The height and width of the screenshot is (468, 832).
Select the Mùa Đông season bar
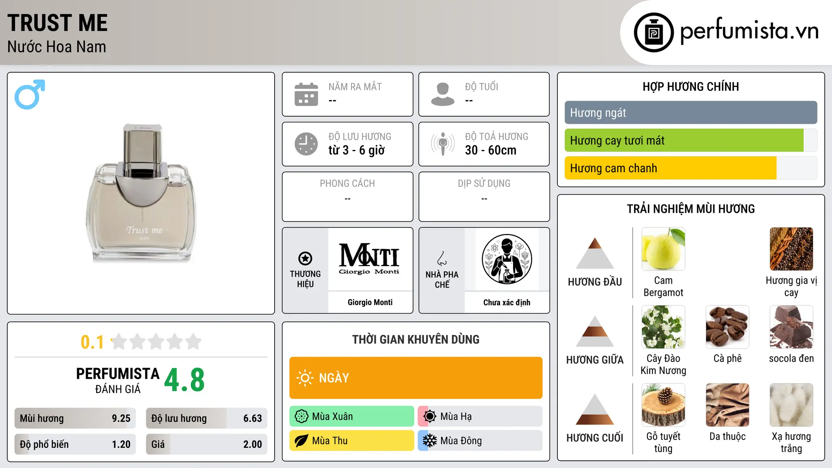coord(480,441)
